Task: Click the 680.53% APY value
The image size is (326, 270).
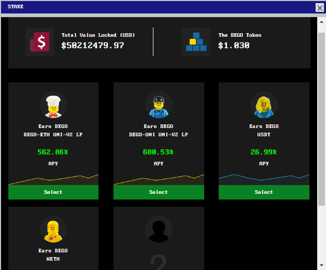Action: click(x=158, y=152)
